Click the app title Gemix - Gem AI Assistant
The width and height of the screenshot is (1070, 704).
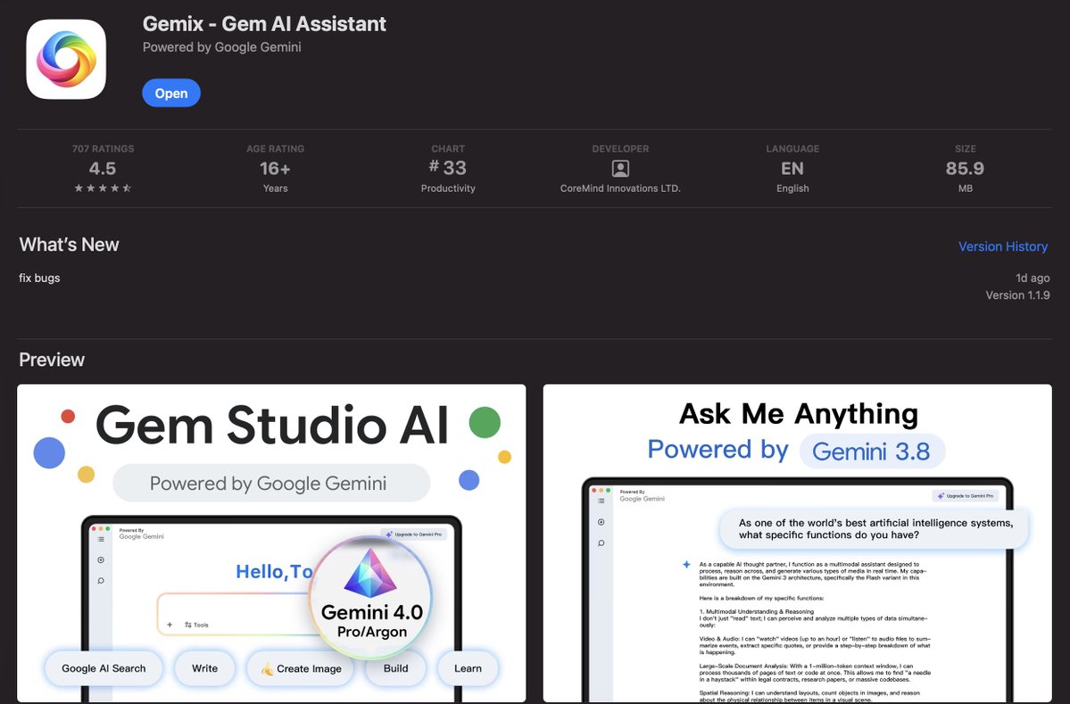pos(264,24)
